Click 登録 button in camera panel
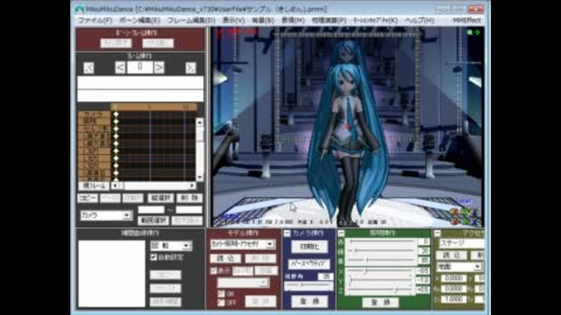Image resolution: width=561 pixels, height=315 pixels. (x=309, y=302)
